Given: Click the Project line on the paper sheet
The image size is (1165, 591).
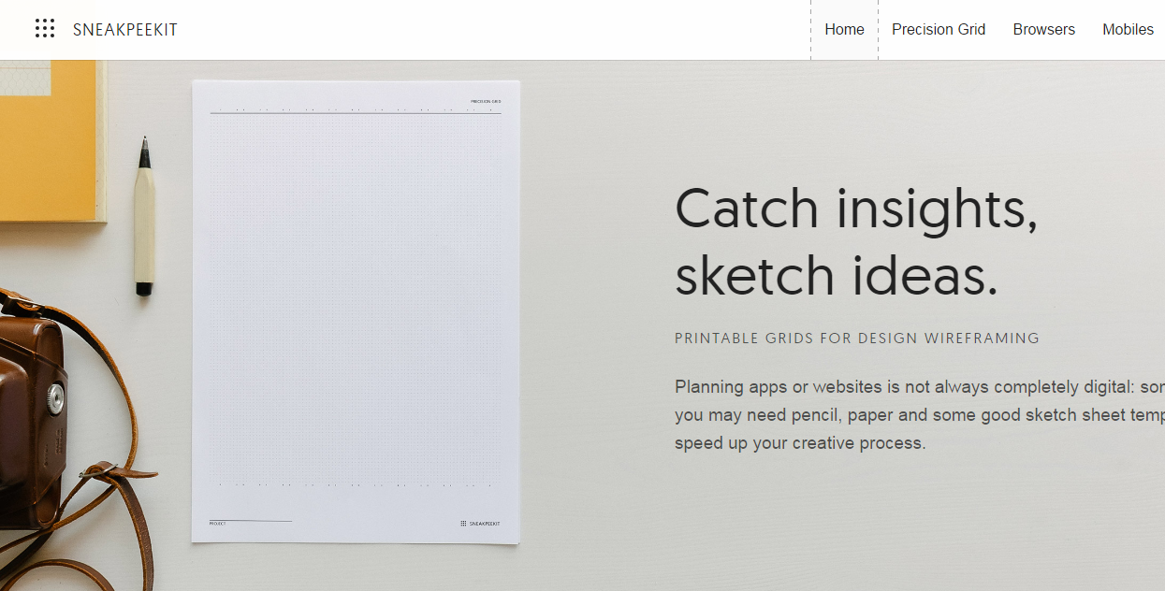Looking at the screenshot, I should (x=249, y=522).
